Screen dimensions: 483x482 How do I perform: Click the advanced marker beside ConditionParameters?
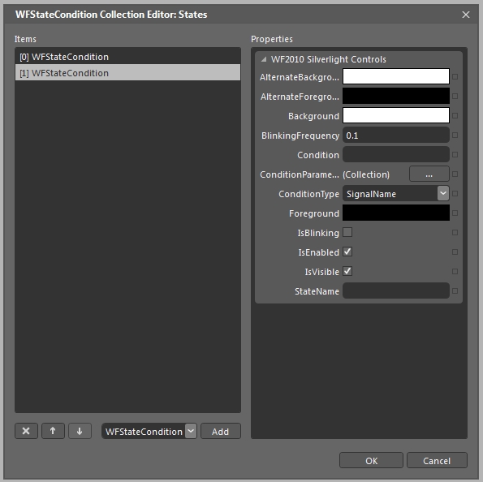455,174
